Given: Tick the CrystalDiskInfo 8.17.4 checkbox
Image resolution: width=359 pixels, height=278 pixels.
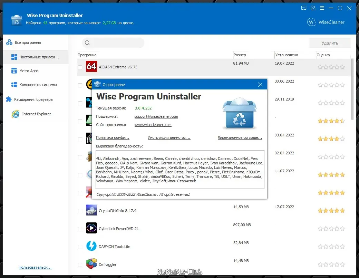Looking at the screenshot, I should 80,211.
